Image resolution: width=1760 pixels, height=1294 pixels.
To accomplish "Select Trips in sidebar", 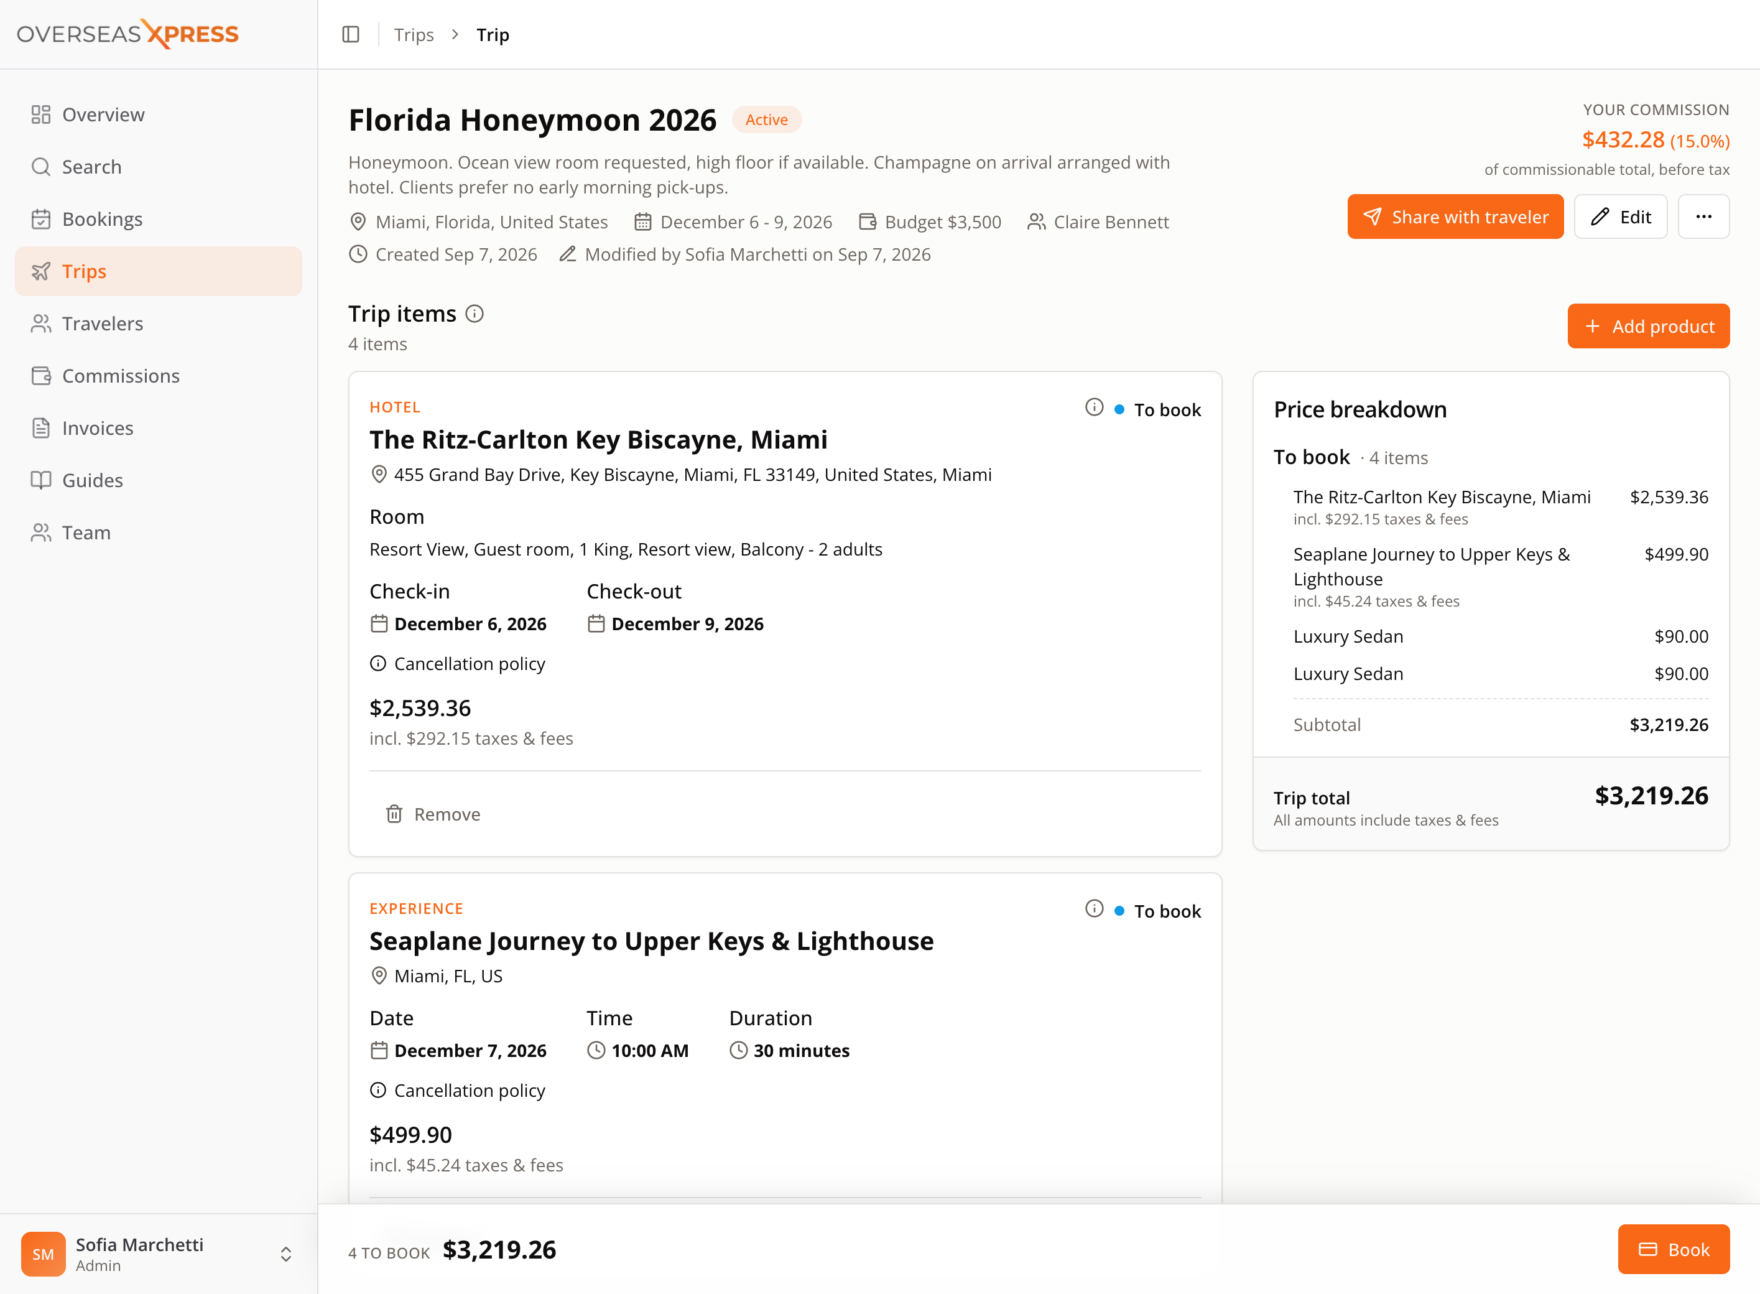I will click(x=158, y=271).
